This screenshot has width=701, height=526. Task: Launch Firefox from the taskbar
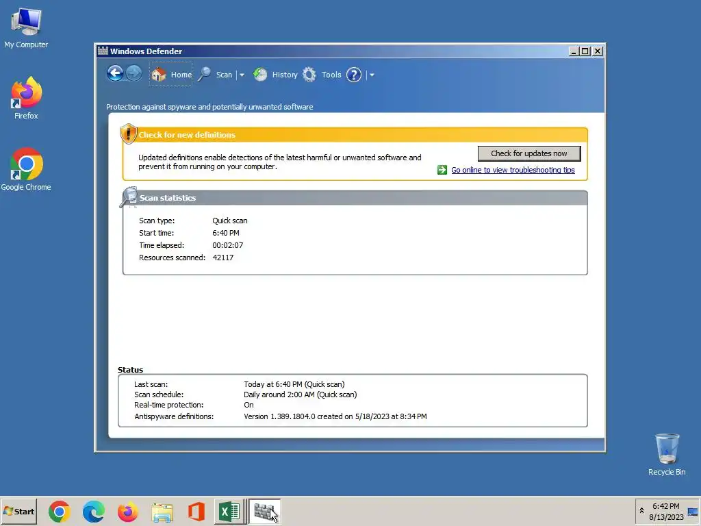coord(128,511)
